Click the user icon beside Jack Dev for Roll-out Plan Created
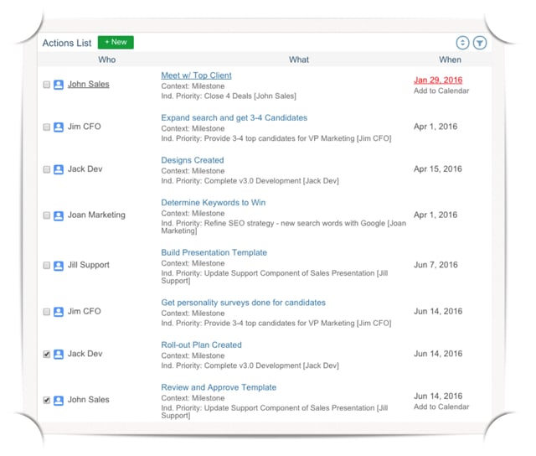Image resolution: width=536 pixels, height=456 pixels. pyautogui.click(x=59, y=354)
